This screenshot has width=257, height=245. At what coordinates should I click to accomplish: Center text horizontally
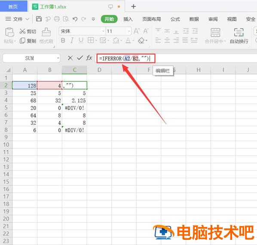tap(167, 40)
